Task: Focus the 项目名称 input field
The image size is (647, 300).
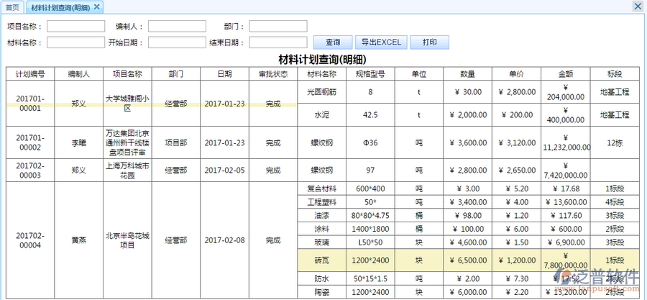Action: click(75, 27)
